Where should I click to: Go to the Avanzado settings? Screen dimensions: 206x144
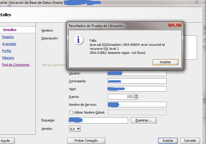(9, 44)
